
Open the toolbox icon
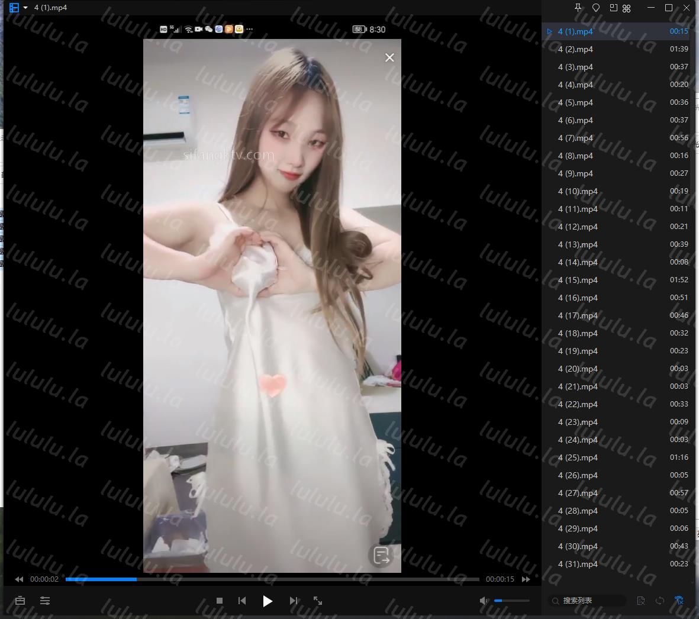(20, 601)
